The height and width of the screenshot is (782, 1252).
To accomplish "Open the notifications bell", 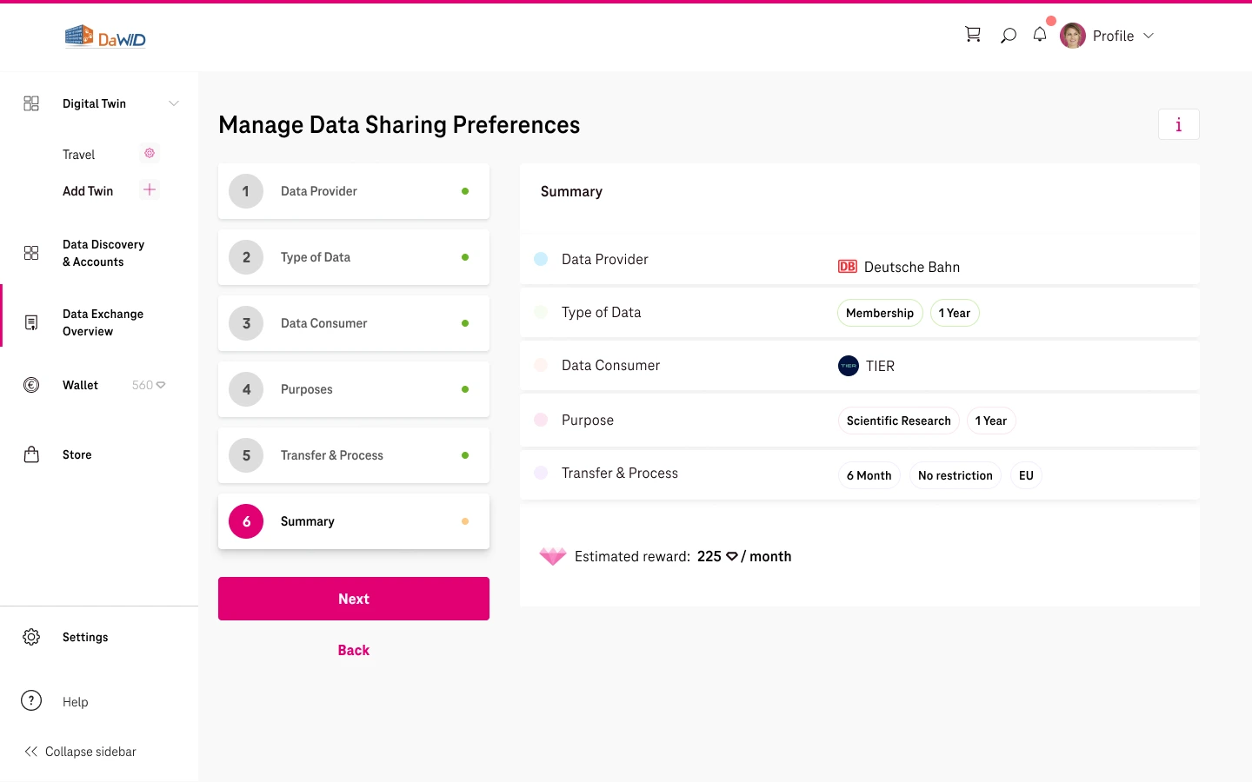I will click(1040, 35).
